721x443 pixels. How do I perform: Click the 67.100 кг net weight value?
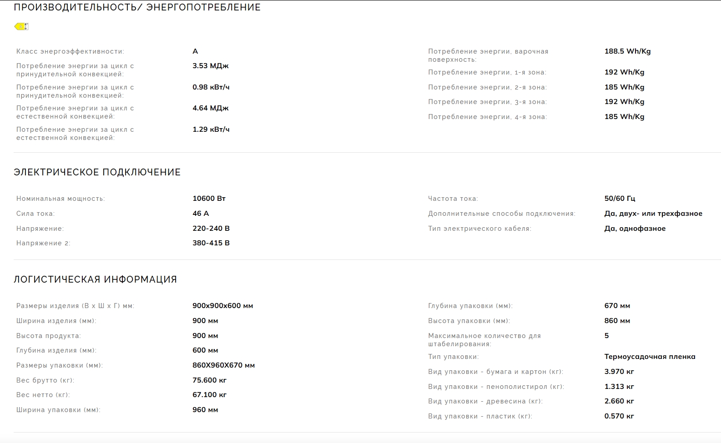[x=209, y=395]
